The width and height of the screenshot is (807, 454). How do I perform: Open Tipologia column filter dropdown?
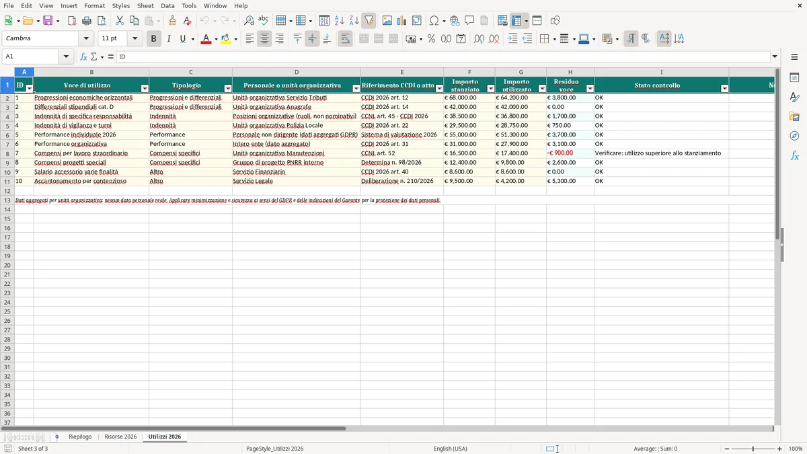click(228, 89)
